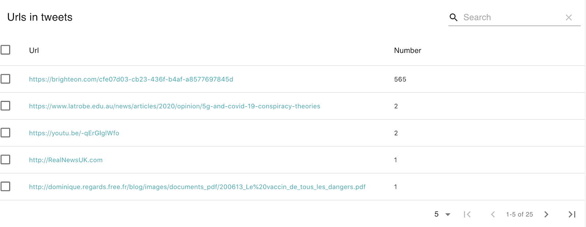This screenshot has width=586, height=227.
Task: Sort the table by the Number column header
Action: click(407, 51)
